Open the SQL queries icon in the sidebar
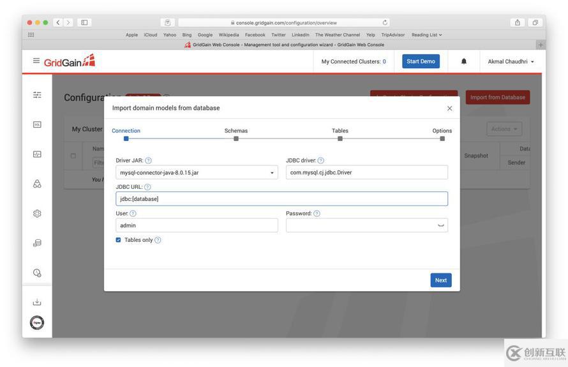The image size is (568, 367). 37,124
